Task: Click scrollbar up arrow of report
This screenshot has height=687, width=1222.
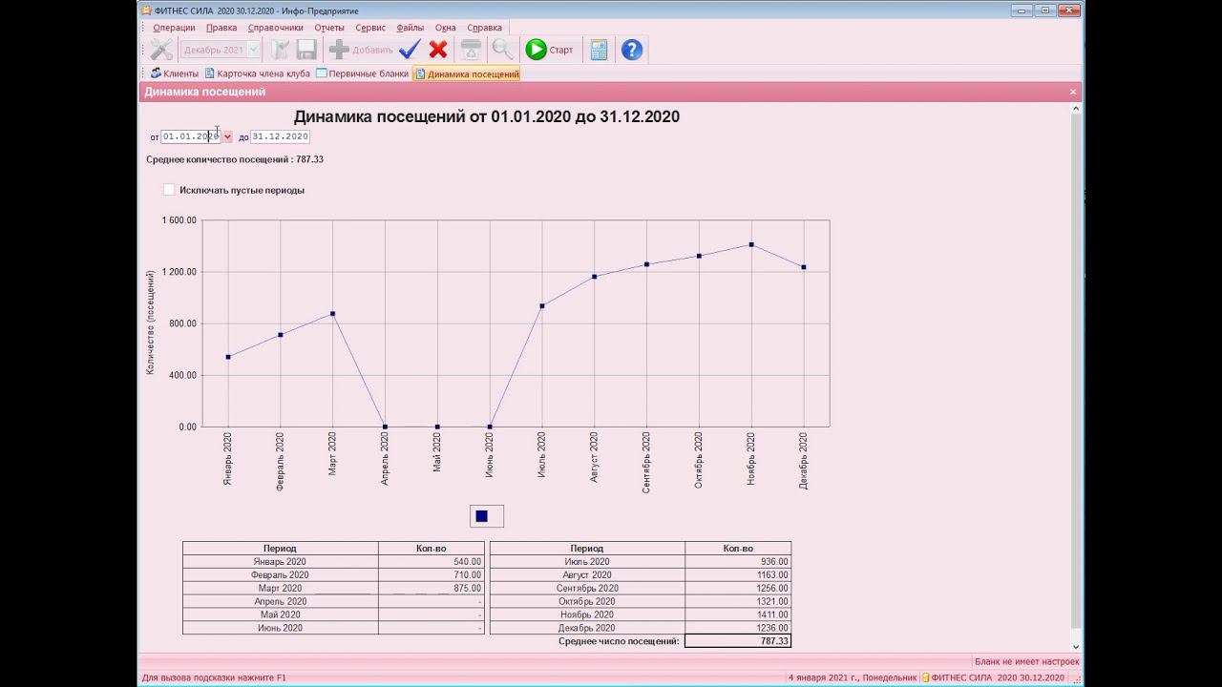Action: 1076,109
